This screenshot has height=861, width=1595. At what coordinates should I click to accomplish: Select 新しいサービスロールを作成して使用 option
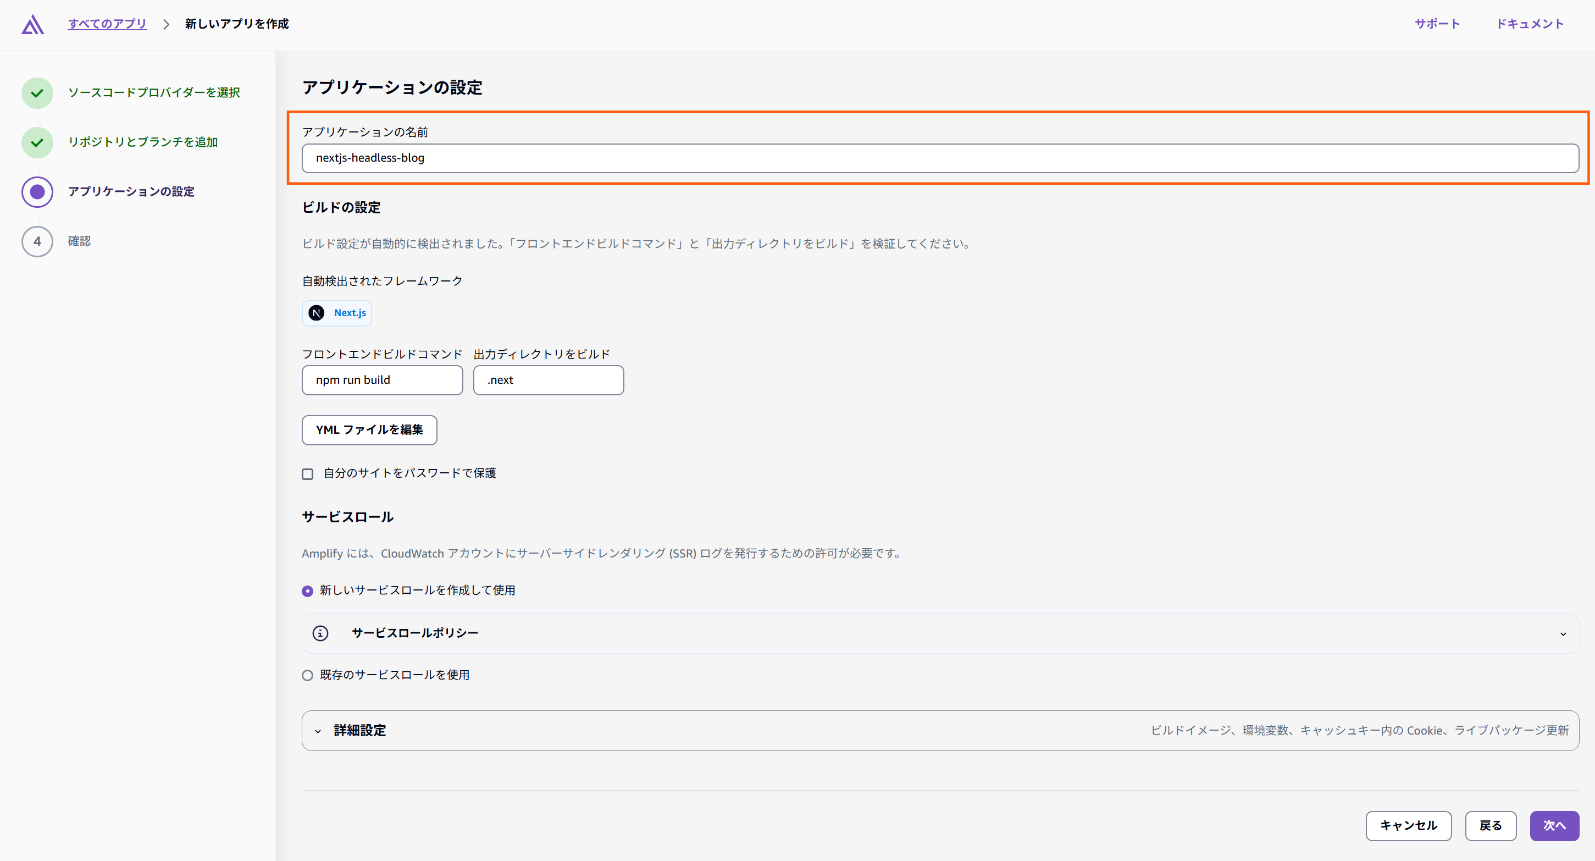308,591
